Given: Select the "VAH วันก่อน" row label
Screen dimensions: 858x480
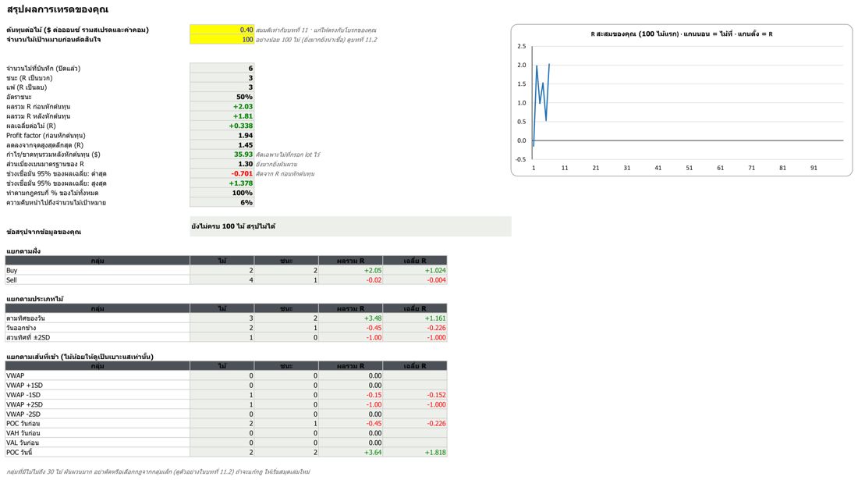Looking at the screenshot, I should (x=97, y=433).
